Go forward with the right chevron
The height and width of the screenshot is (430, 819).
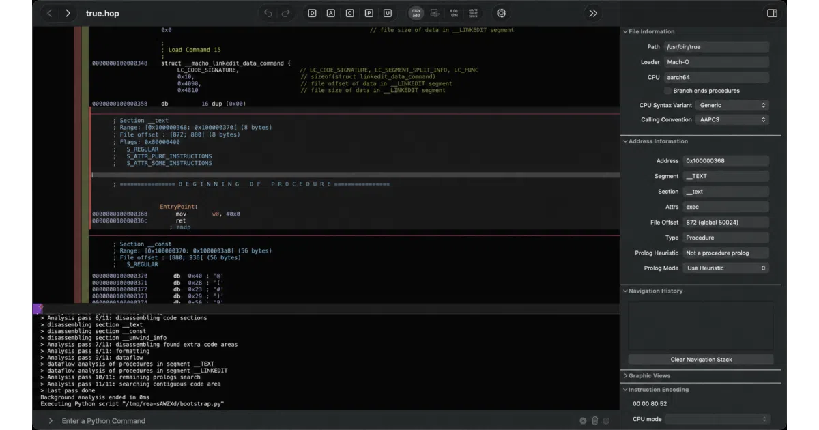pyautogui.click(x=68, y=13)
